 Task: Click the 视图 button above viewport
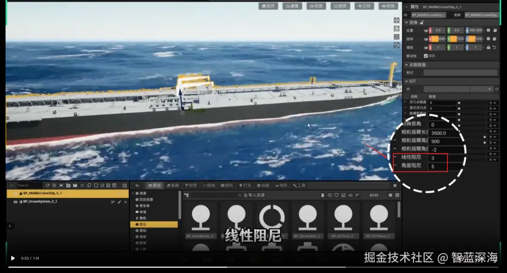pyautogui.click(x=316, y=6)
